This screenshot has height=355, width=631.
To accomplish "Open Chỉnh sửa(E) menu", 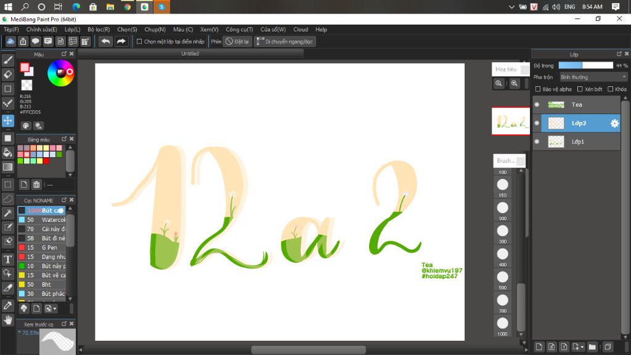I will click(41, 30).
